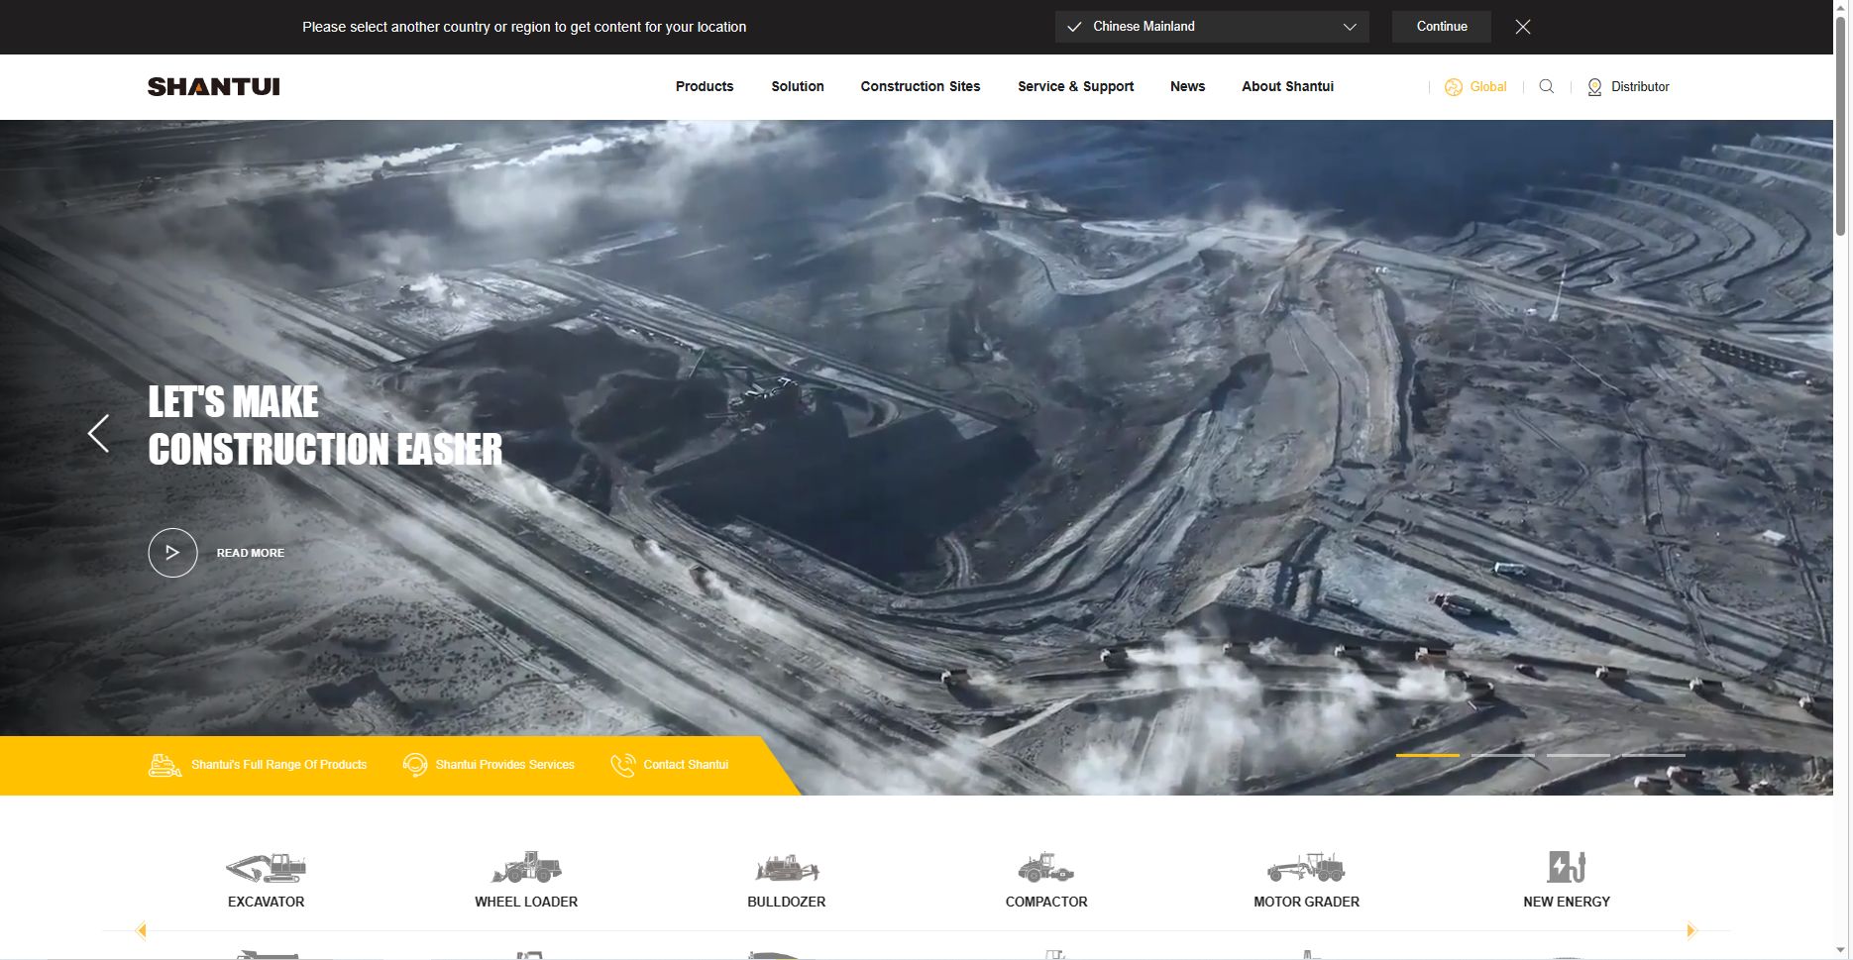
Task: Click the phone contact icon
Action: 622,765
